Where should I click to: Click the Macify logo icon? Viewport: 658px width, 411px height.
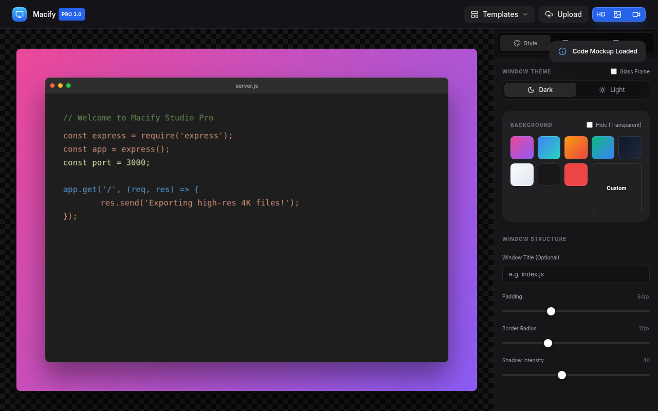click(x=19, y=14)
